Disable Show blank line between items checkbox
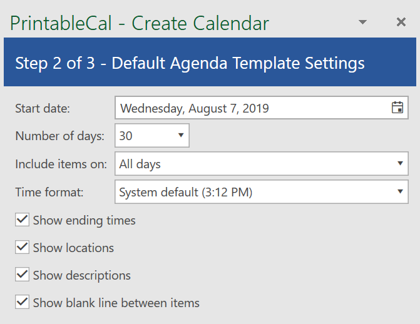Image resolution: width=420 pixels, height=324 pixels. (22, 302)
